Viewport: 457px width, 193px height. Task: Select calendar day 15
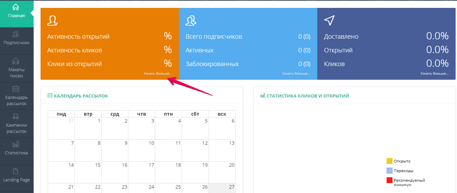[88, 172]
